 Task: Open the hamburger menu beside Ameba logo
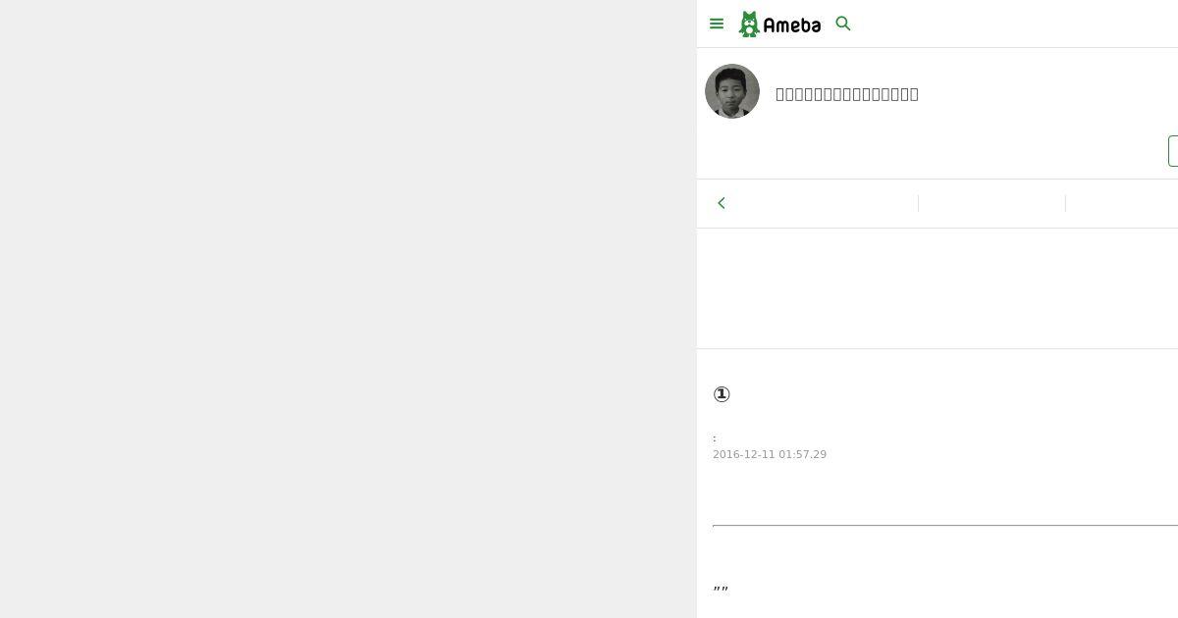[x=717, y=24]
